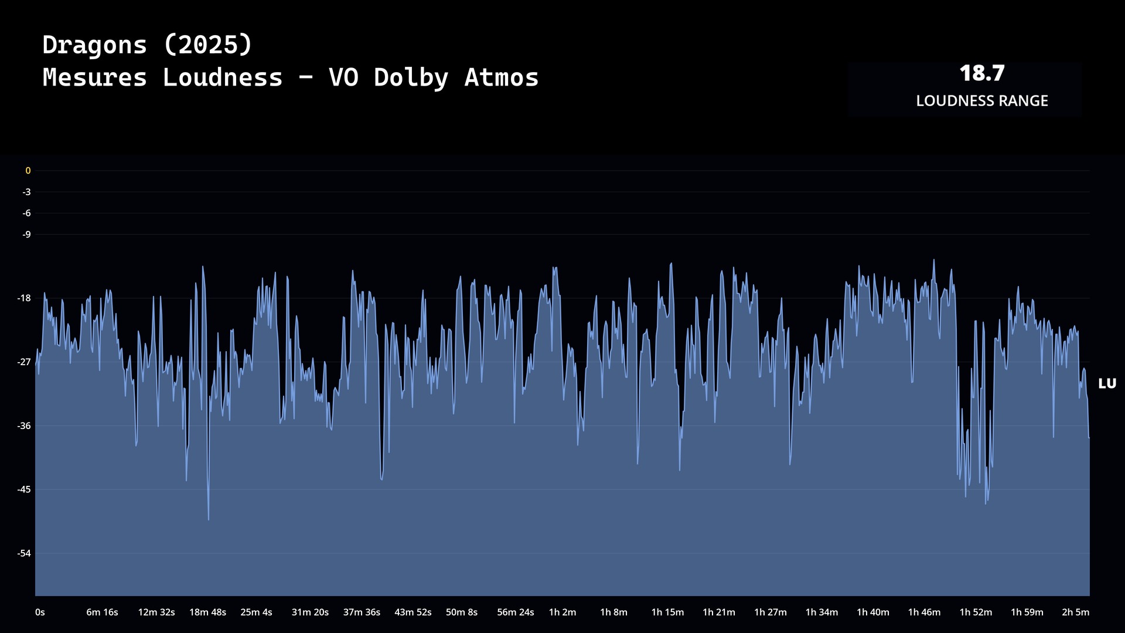Click the 56m 24s time label
This screenshot has height=633, width=1125.
click(x=516, y=612)
